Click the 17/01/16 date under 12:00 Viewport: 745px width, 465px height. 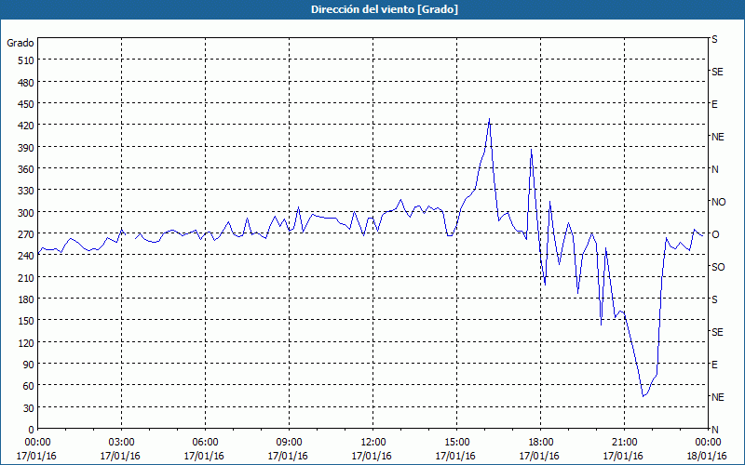point(372,456)
